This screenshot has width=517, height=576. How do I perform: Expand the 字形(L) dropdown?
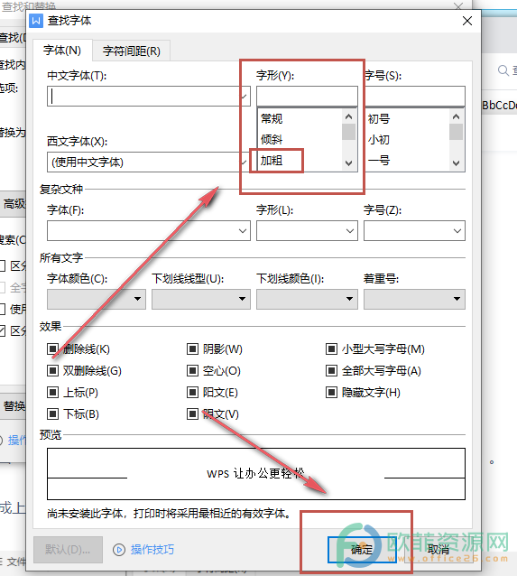point(349,231)
